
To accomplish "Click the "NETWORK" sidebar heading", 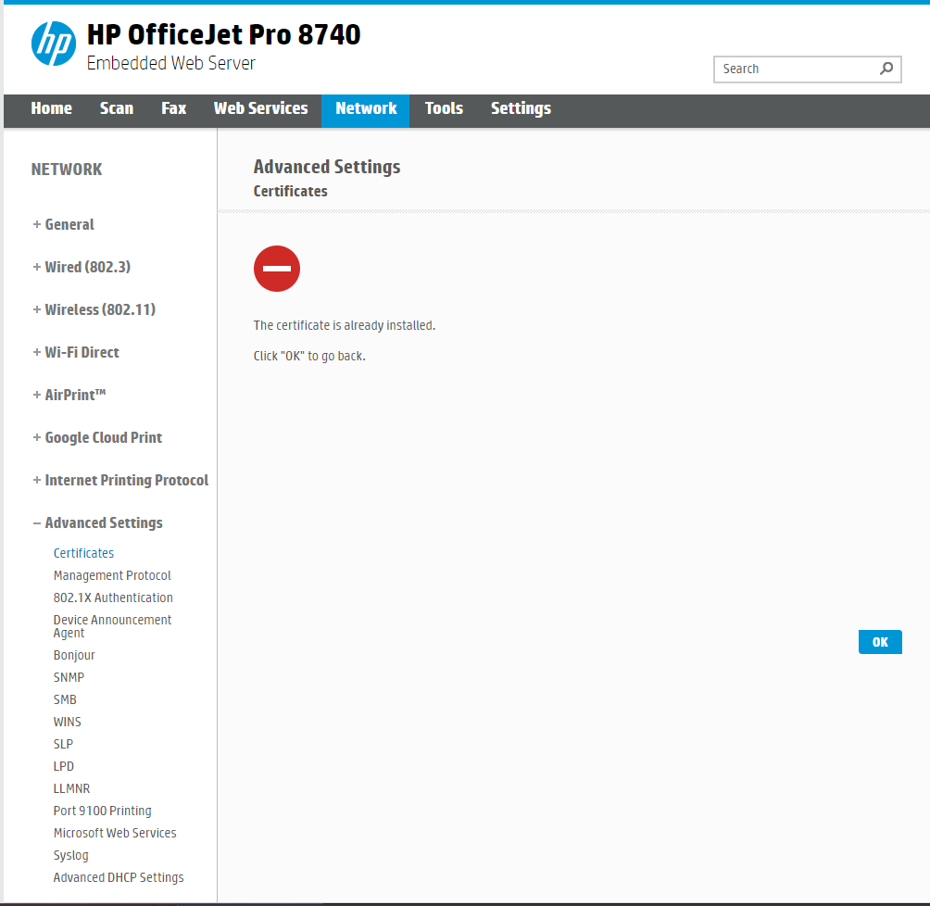I will click(x=67, y=170).
